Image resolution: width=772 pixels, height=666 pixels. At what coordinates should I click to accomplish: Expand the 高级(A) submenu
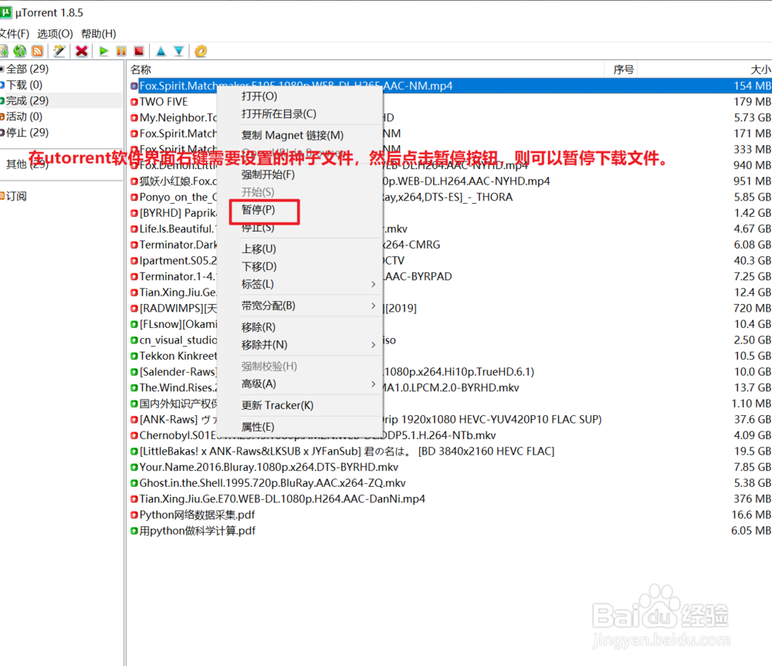click(x=300, y=384)
